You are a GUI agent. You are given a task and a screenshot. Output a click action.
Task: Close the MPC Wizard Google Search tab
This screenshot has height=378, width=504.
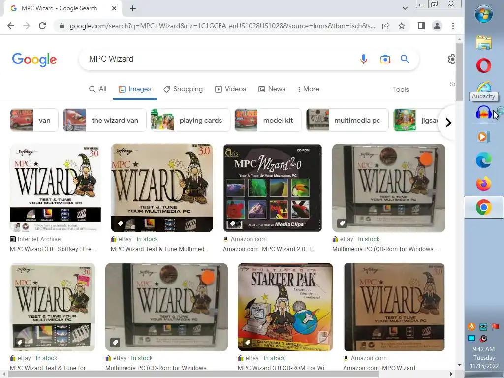coord(114,8)
